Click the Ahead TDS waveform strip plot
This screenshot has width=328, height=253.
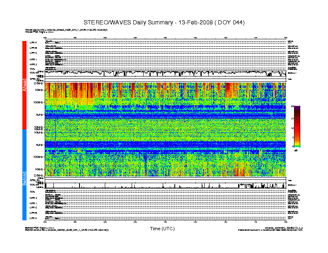[166, 74]
